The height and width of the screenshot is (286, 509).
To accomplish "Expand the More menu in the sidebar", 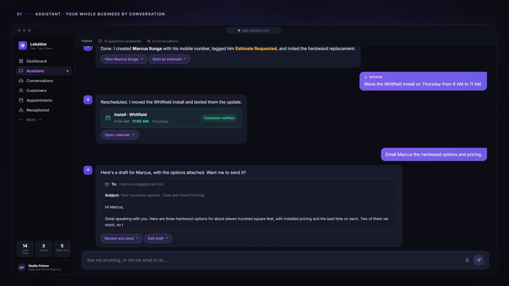I will click(x=30, y=120).
